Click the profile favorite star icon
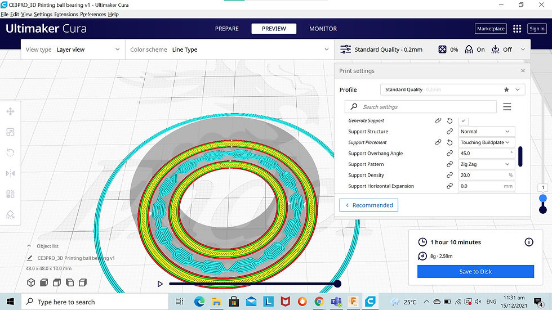Viewport: 552px width, 310px height. 506,89
